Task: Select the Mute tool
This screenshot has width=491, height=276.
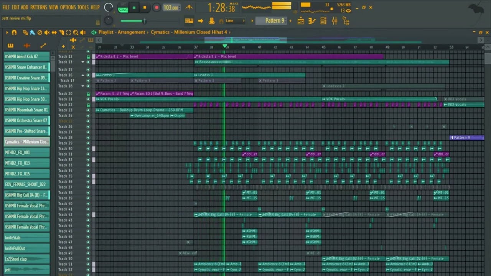Action: (x=47, y=33)
